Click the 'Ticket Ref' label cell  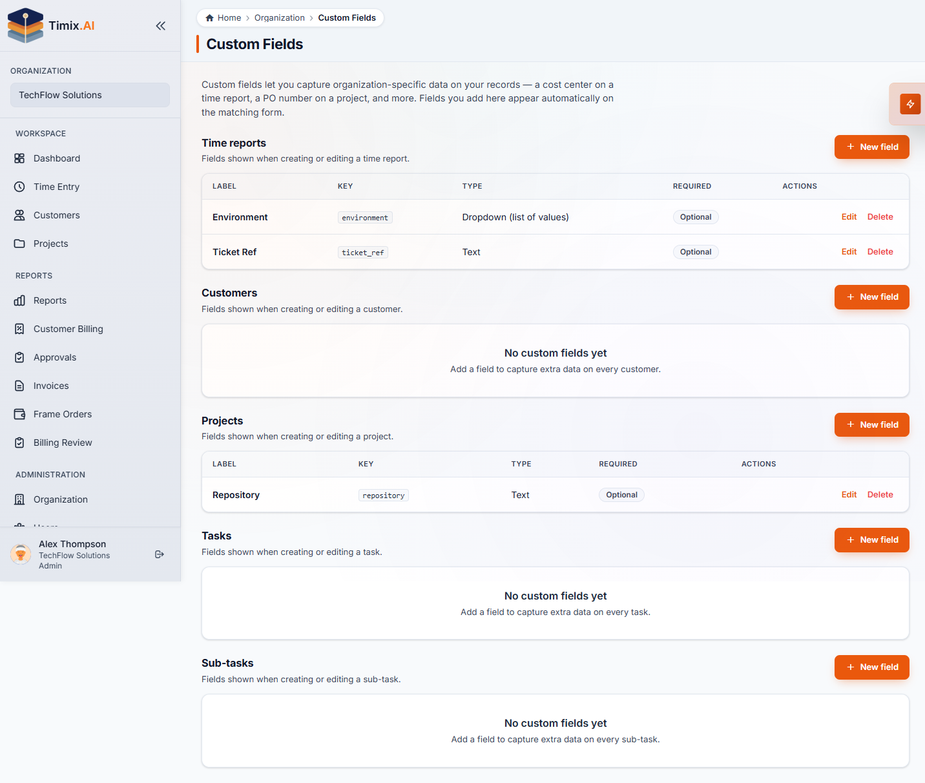click(x=234, y=252)
